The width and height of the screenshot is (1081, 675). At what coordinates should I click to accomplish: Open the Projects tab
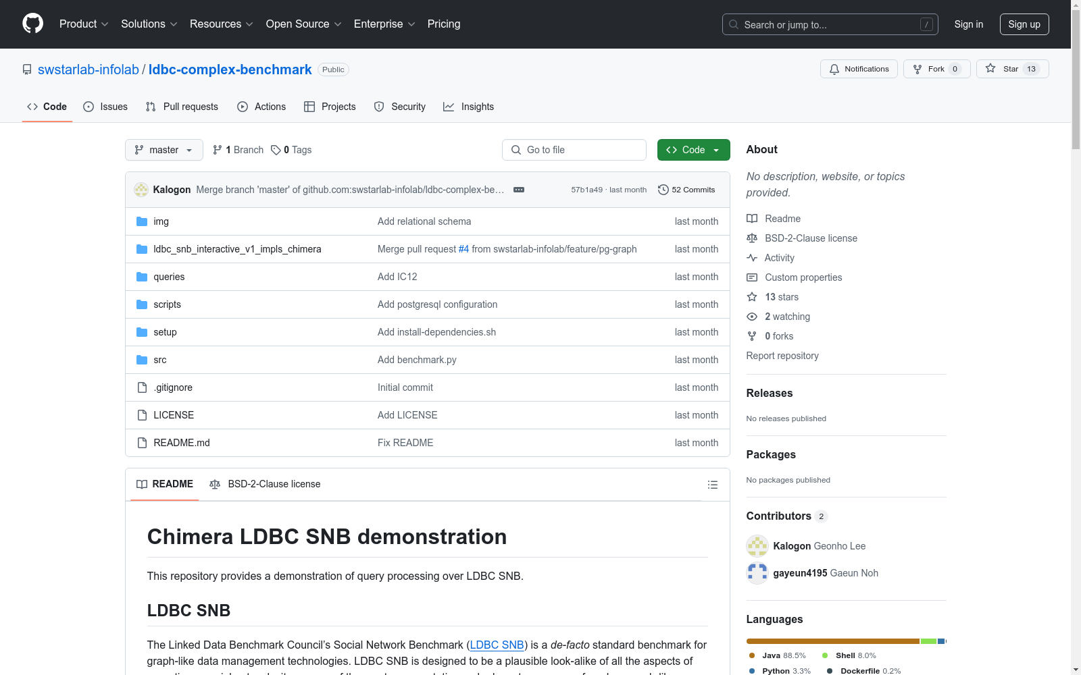point(330,107)
